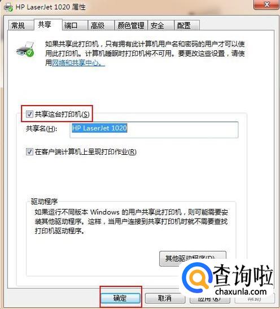Viewport: 280px width, 309px height.
Task: Click the 共享名 text field
Action: point(154,130)
